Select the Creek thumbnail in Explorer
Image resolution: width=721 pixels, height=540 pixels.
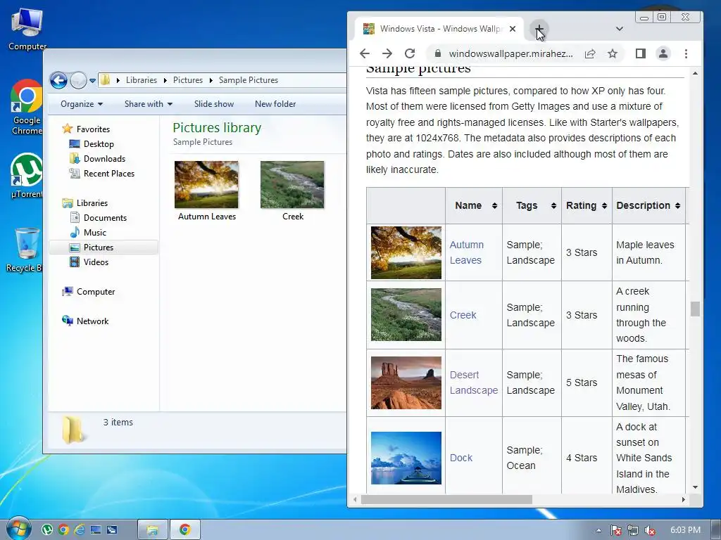coord(292,185)
